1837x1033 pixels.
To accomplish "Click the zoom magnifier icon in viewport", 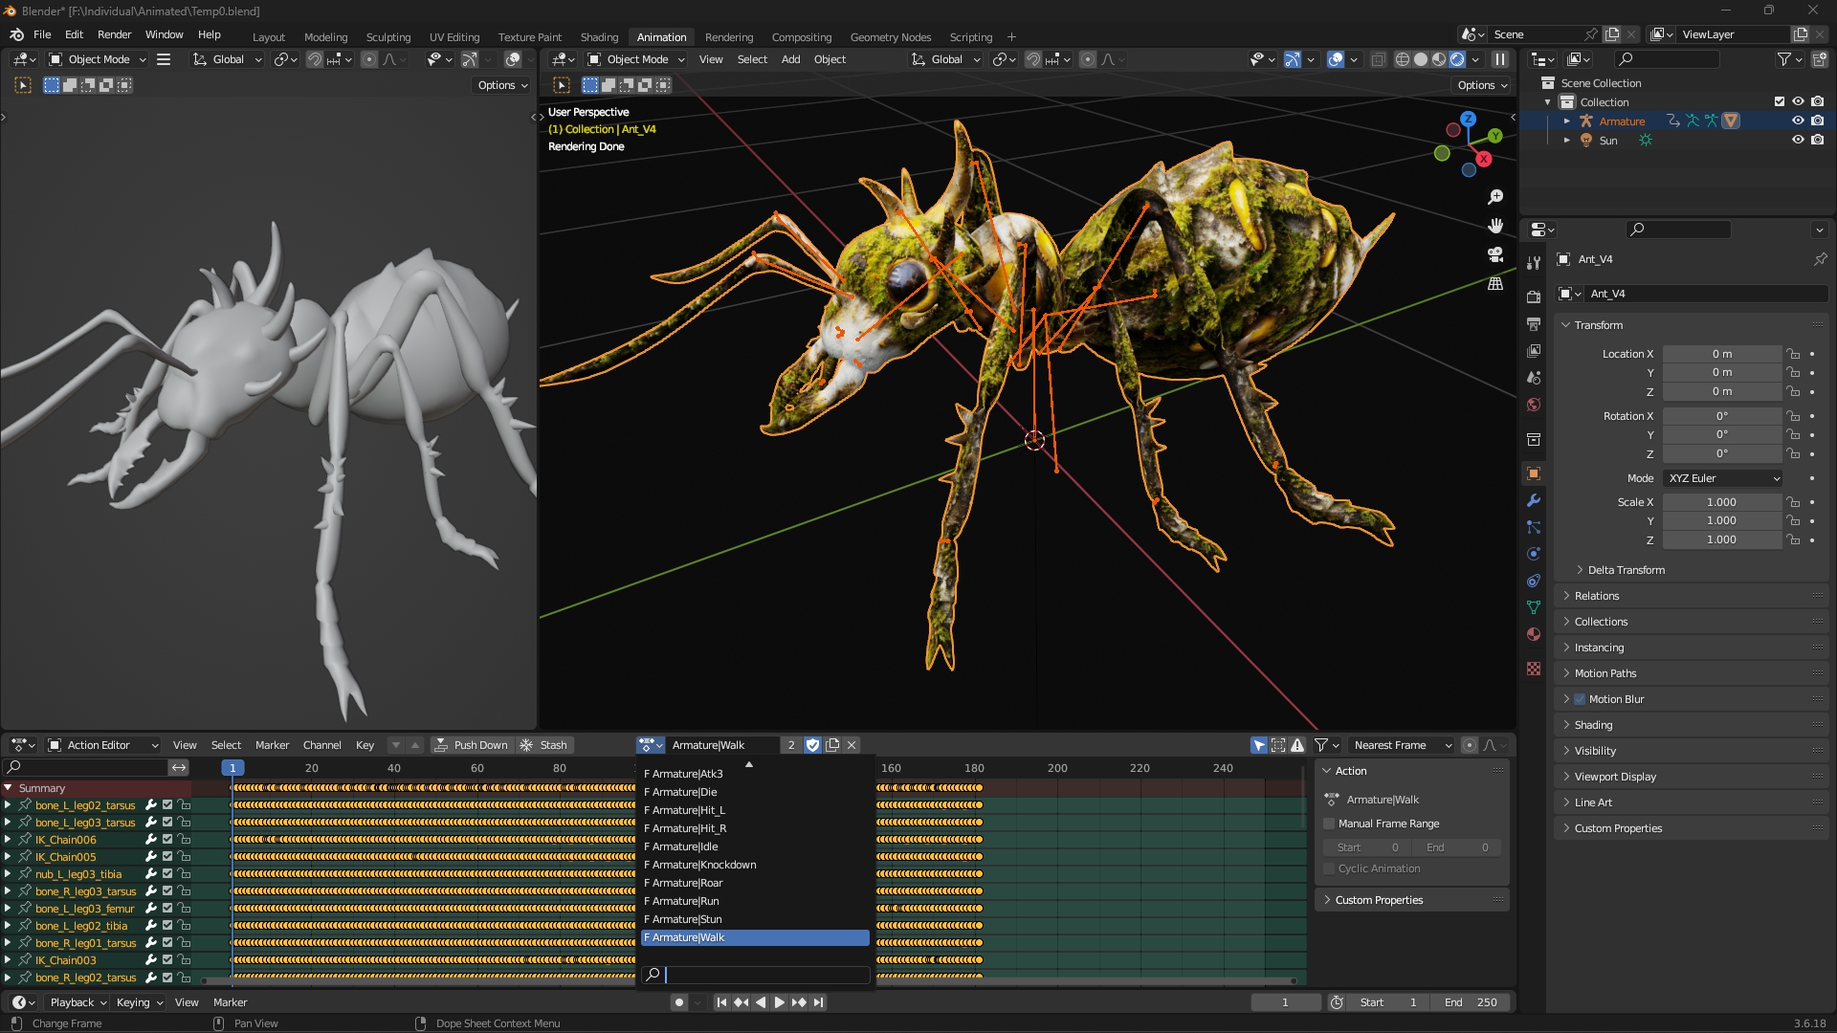I will tap(1495, 197).
